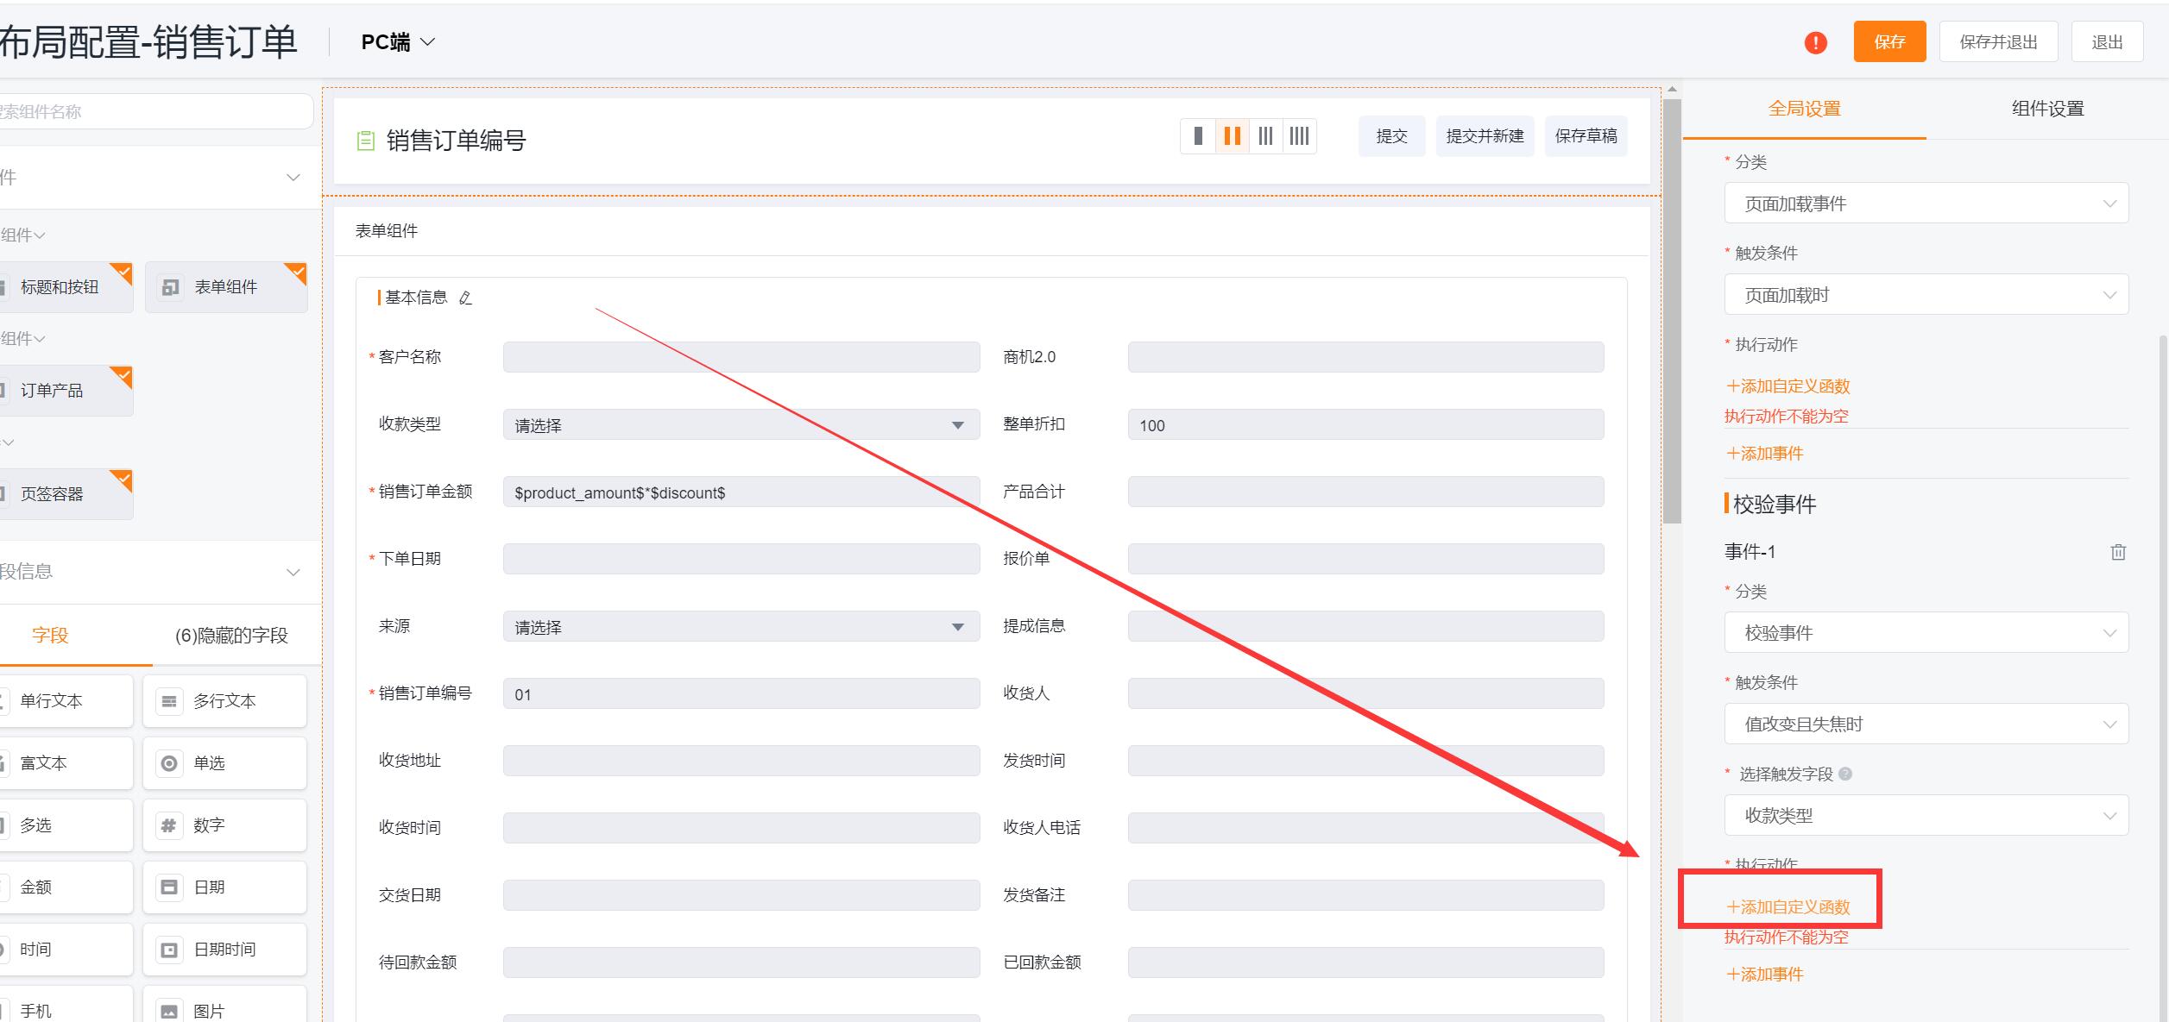Open the 收款类型 请选择 dropdown
This screenshot has width=2169, height=1022.
point(741,424)
